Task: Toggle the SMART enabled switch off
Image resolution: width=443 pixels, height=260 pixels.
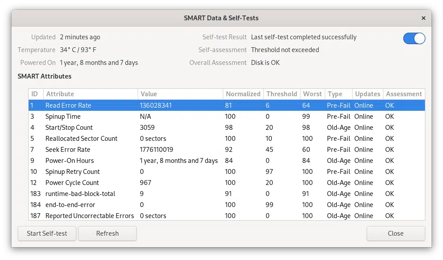Action: click(414, 38)
